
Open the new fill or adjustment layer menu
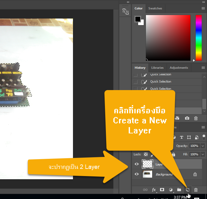(171, 190)
